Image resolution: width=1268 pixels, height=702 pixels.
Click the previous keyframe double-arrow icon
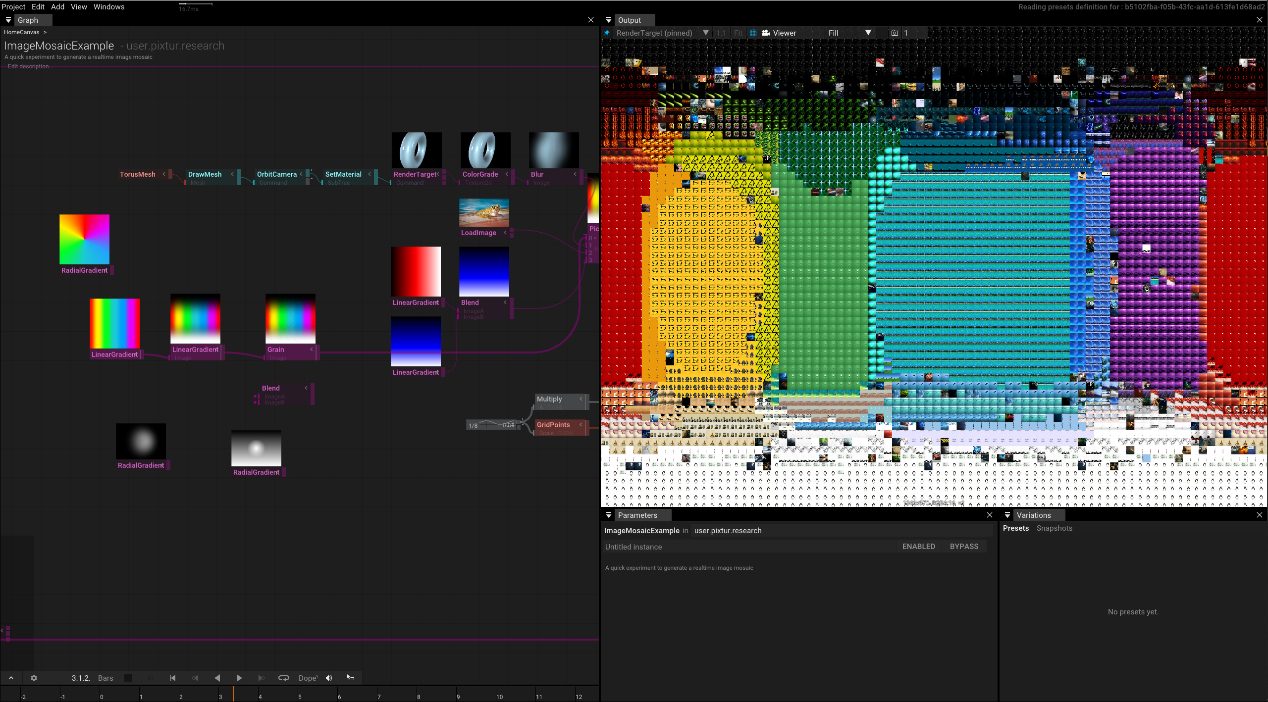[195, 678]
